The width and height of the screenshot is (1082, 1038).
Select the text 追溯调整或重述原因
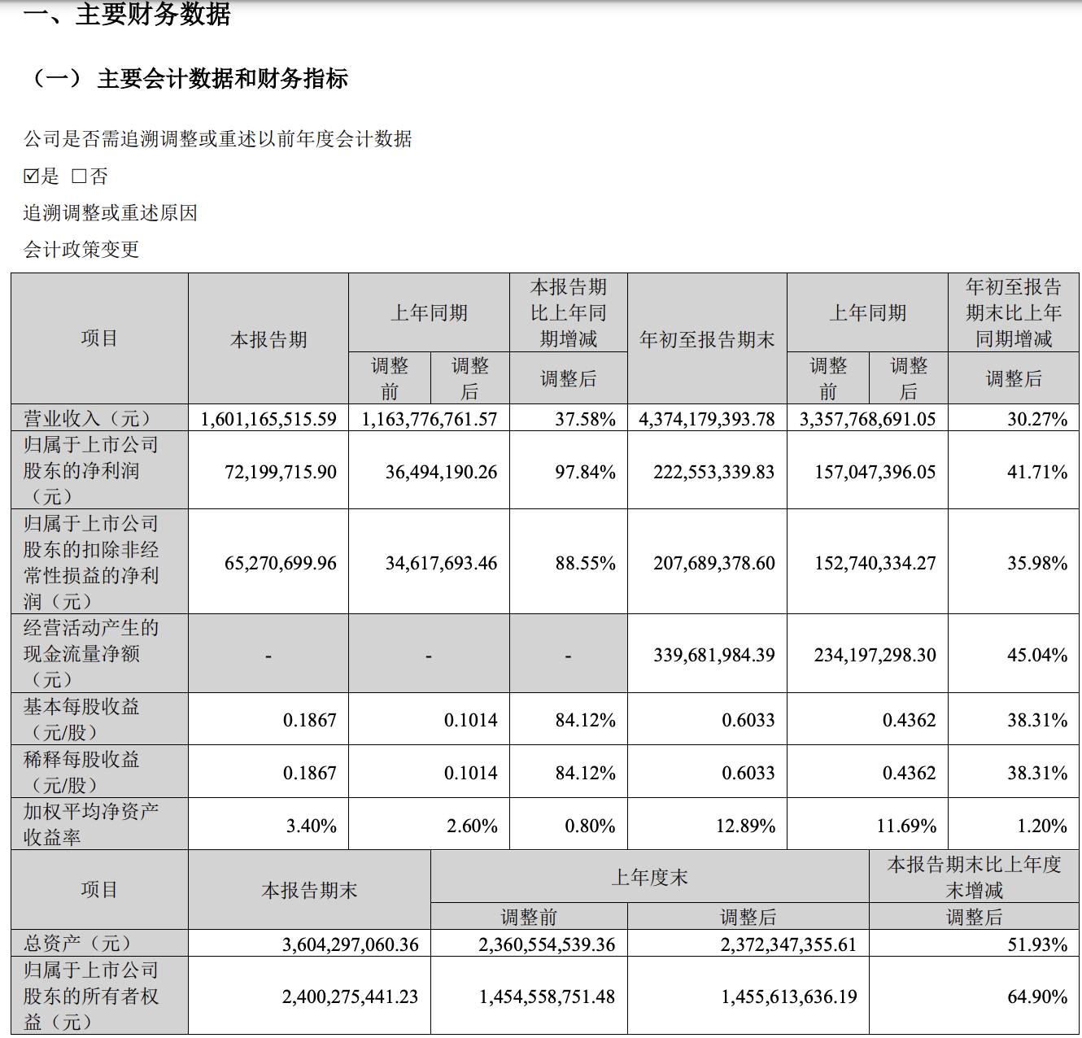click(111, 213)
